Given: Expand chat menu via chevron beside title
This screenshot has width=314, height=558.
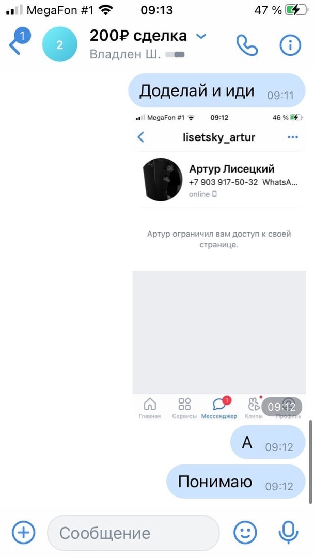Looking at the screenshot, I should [x=201, y=36].
